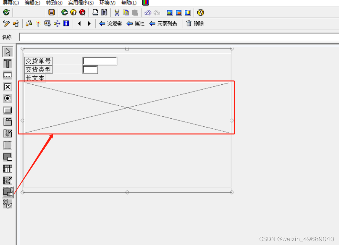Undo the last layout change
339x245 pixels.
coord(148,12)
